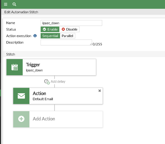The width and height of the screenshot is (165, 144).
Task: Set action execution to Parallel
Action: pyautogui.click(x=67, y=36)
